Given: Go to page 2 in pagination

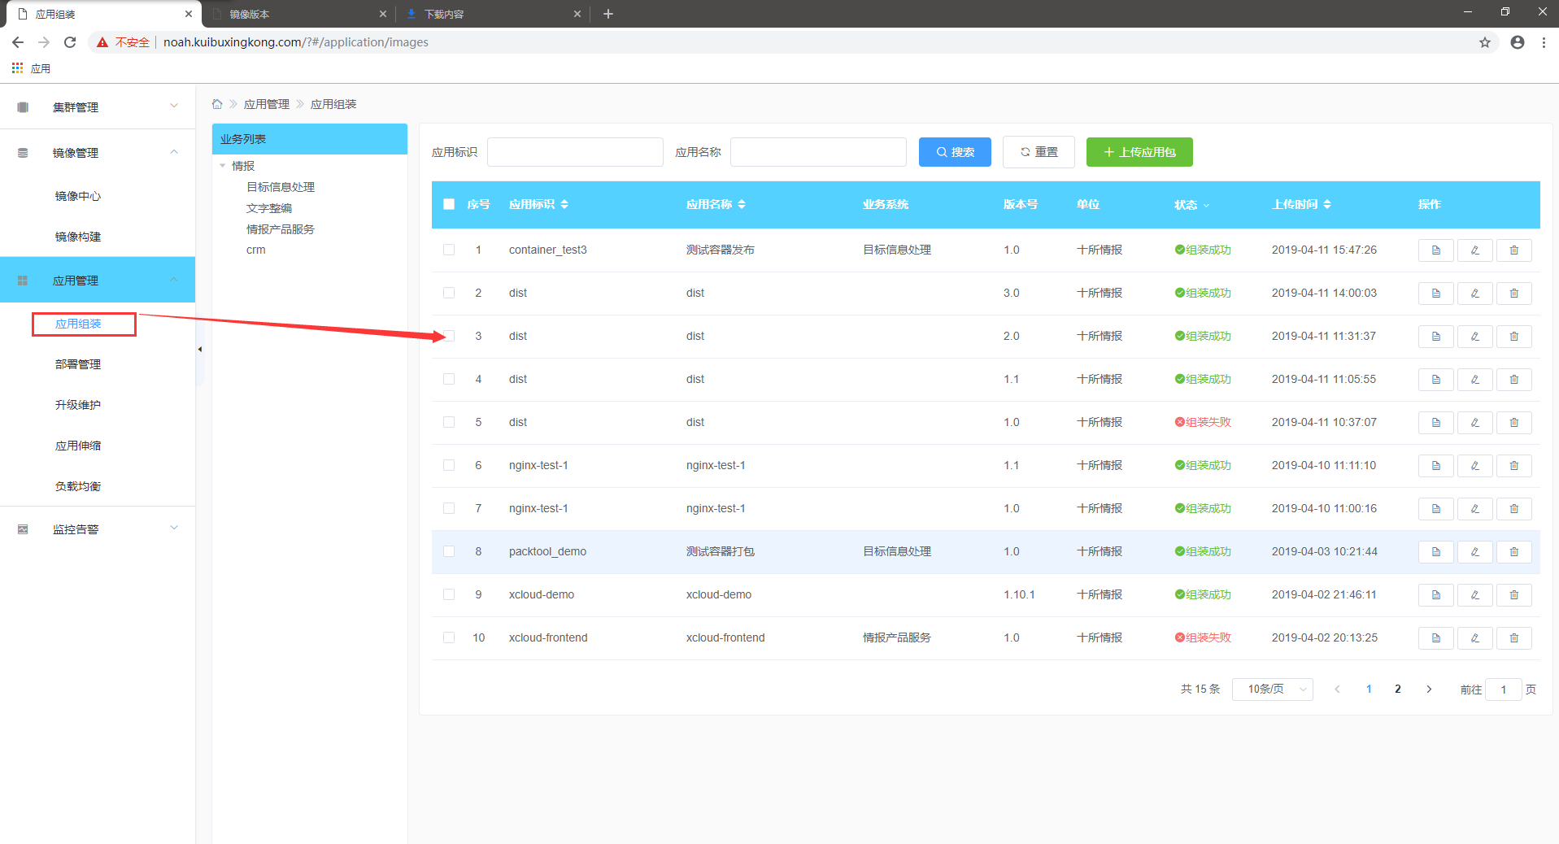Looking at the screenshot, I should point(1397,690).
